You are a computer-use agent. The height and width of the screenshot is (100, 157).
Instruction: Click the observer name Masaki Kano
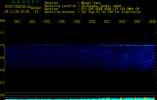(x=91, y=3)
